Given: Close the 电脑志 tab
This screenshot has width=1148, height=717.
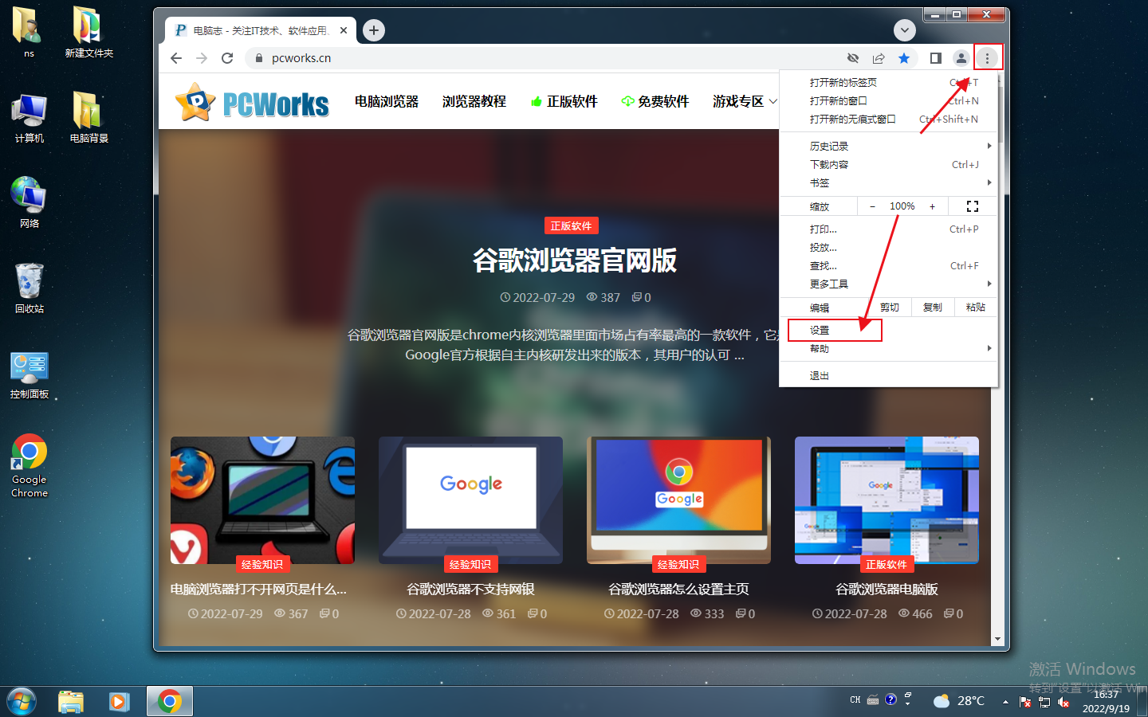Looking at the screenshot, I should (x=344, y=30).
